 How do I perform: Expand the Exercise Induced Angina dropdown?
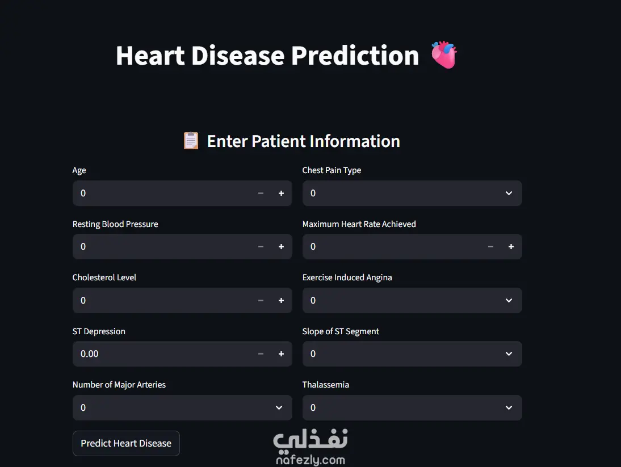(412, 301)
